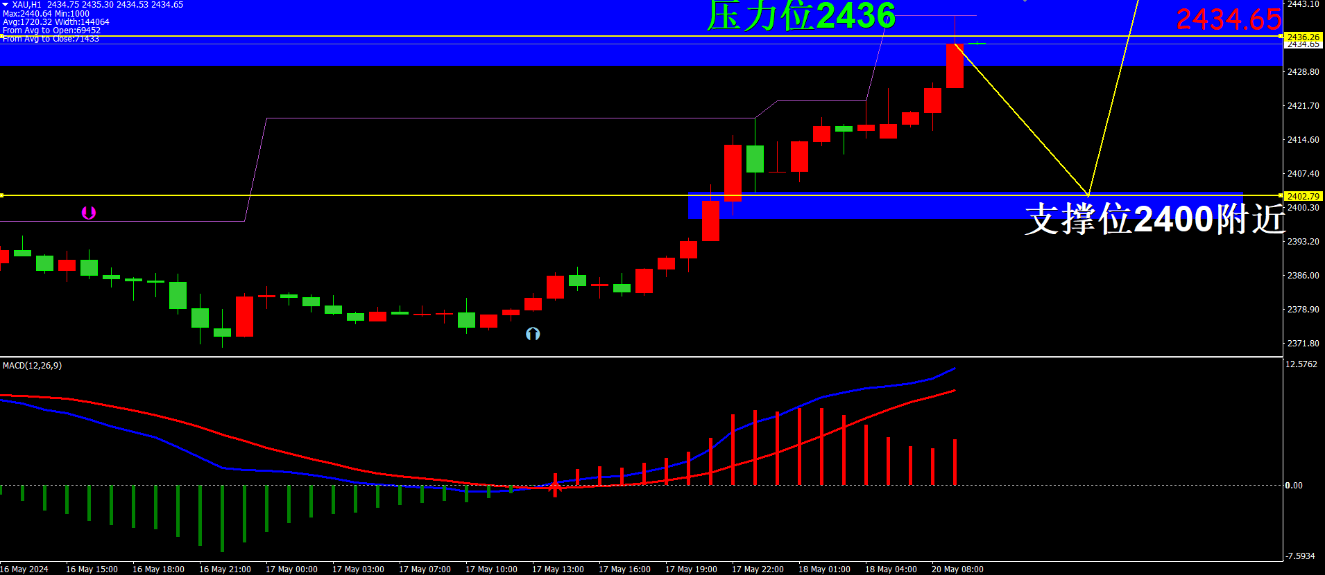This screenshot has height=575, width=1325.
Task: Click the 2414.60 price scale label
Action: point(1303,139)
